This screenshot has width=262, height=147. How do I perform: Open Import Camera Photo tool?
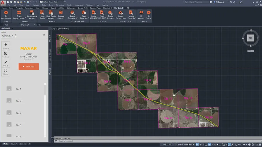[x=121, y=15]
